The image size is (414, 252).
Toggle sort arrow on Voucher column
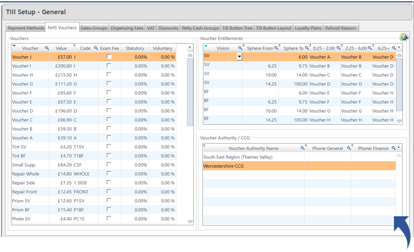pos(14,46)
